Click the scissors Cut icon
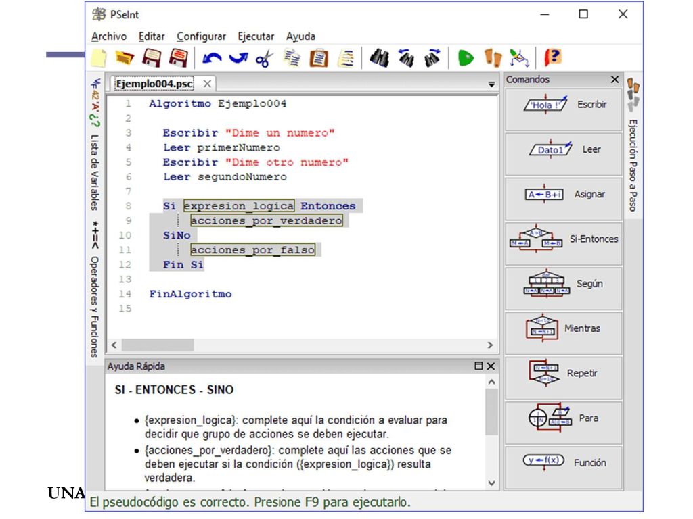693x519 pixels. coord(265,58)
